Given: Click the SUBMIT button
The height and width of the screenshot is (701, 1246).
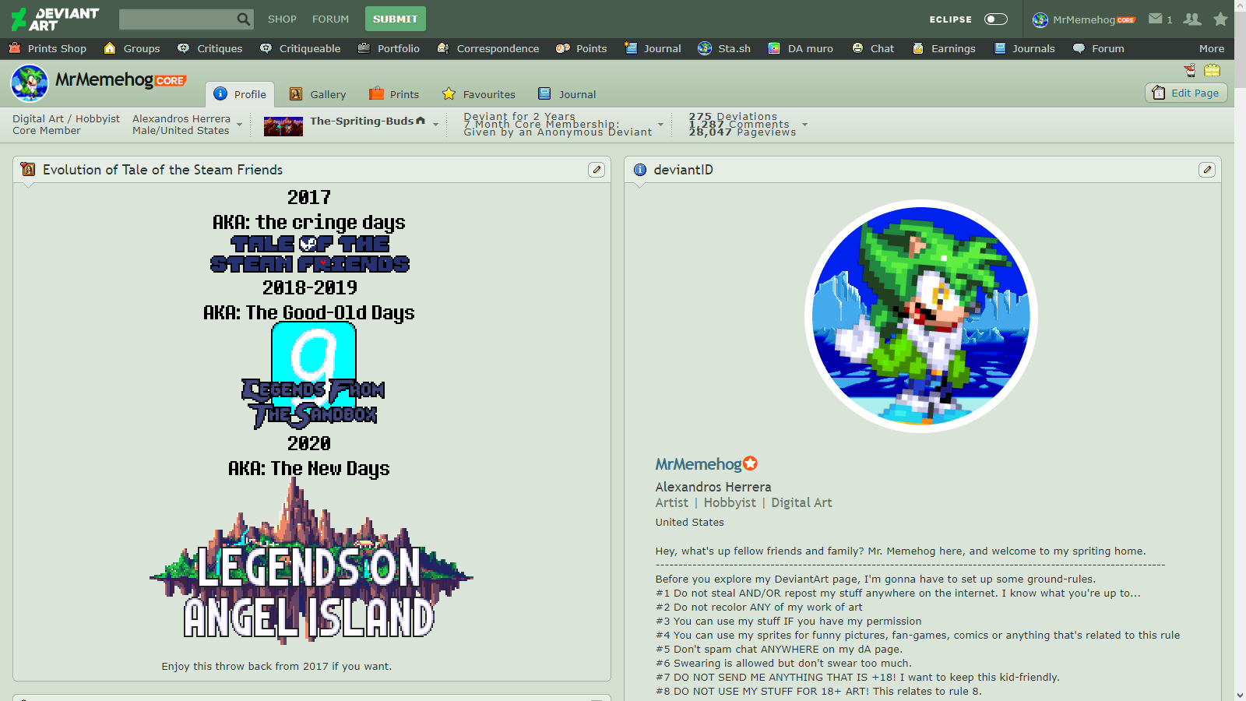Looking at the screenshot, I should point(396,19).
